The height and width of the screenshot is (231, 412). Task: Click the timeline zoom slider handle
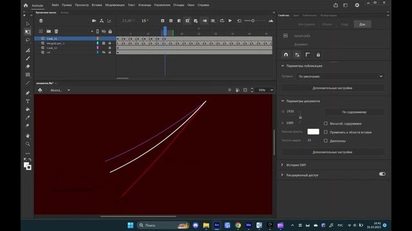coord(253,21)
